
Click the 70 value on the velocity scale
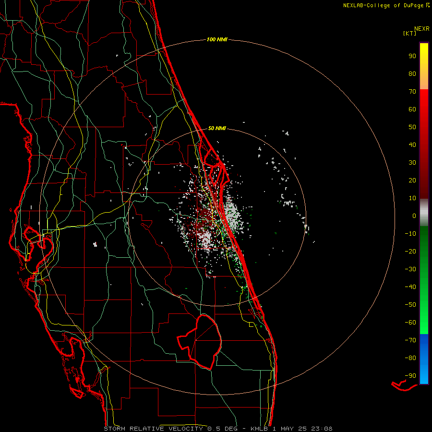412,92
